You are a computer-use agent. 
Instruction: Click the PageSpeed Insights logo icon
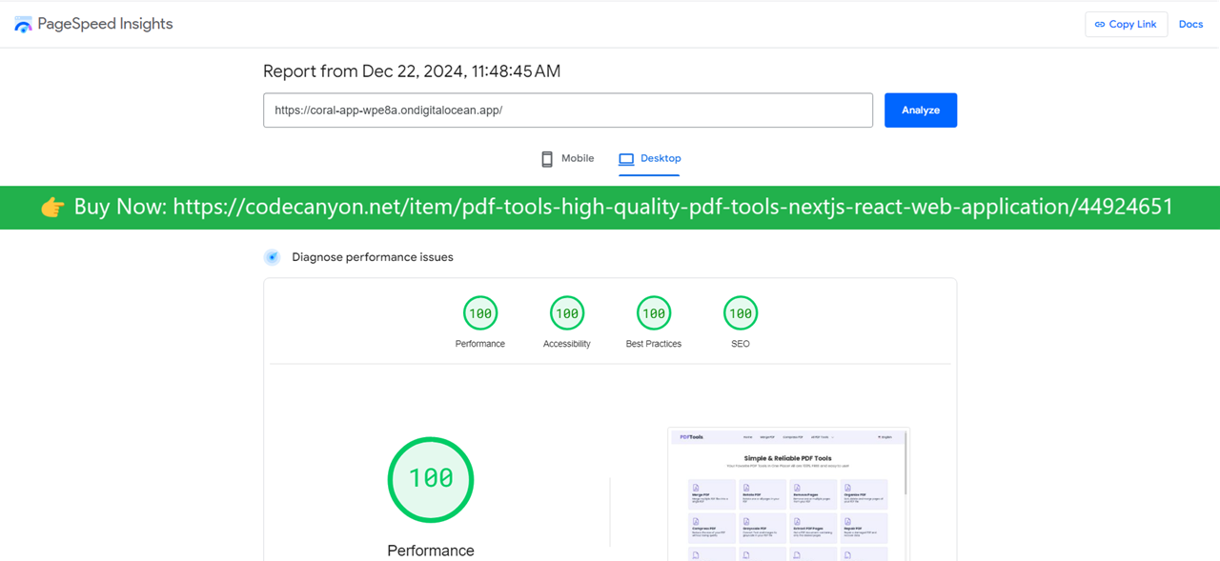click(x=23, y=24)
